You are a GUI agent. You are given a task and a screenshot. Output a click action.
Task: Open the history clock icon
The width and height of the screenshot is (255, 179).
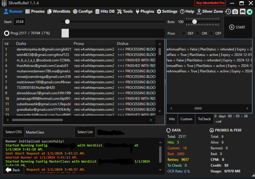tap(228, 12)
